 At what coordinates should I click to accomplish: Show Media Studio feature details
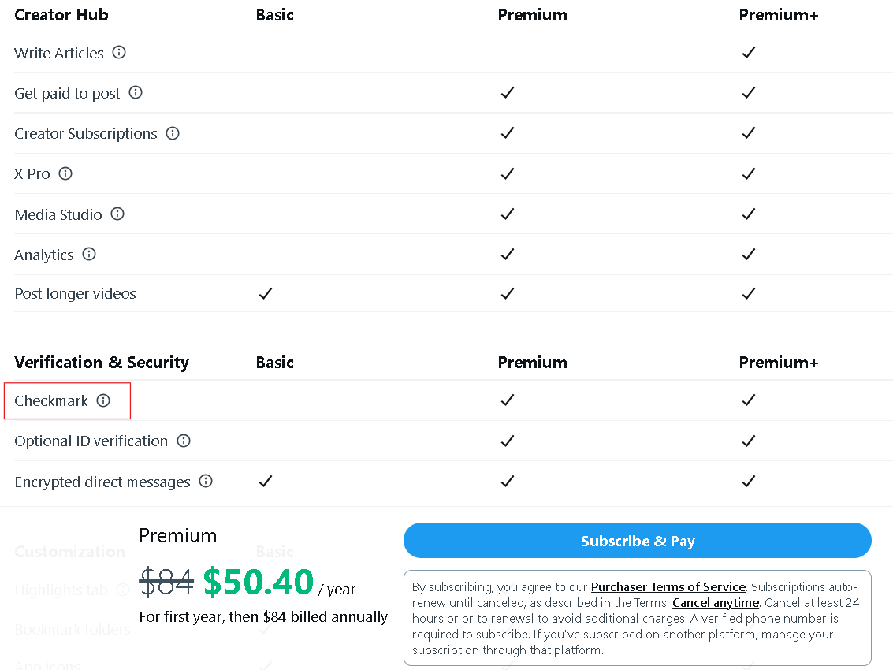[x=117, y=214]
